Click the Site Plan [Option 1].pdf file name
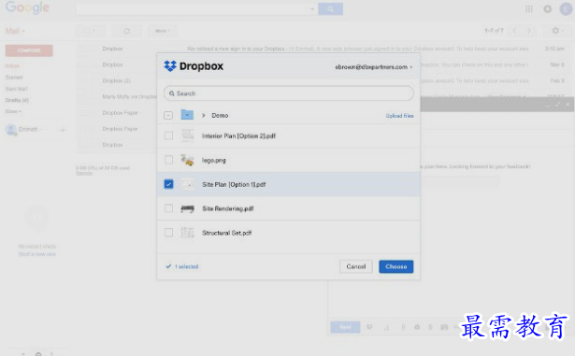The width and height of the screenshot is (575, 356). [234, 184]
